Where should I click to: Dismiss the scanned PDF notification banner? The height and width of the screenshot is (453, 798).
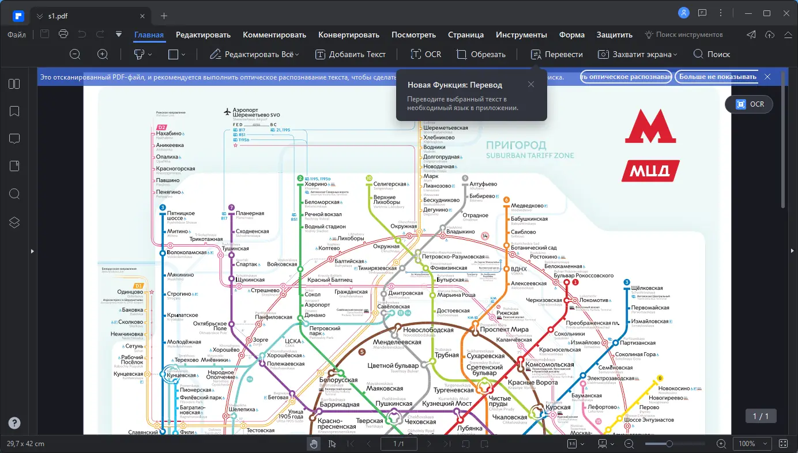click(x=767, y=77)
